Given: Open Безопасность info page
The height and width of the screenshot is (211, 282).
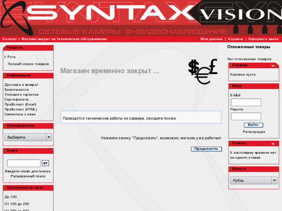Looking at the screenshot, I should click(17, 89).
